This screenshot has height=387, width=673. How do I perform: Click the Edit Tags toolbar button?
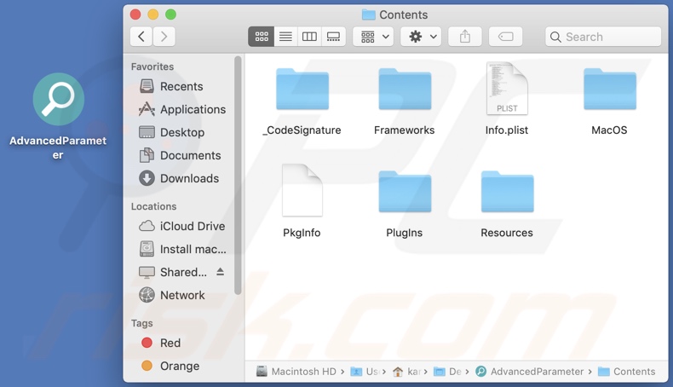(506, 37)
